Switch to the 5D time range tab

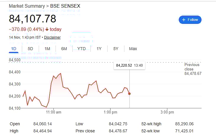pyautogui.click(x=30, y=49)
